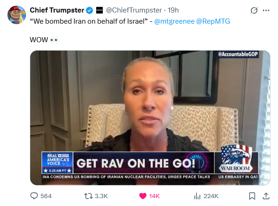Click the reply speech bubble icon
Image resolution: width=278 pixels, height=206 pixels.
(34, 196)
